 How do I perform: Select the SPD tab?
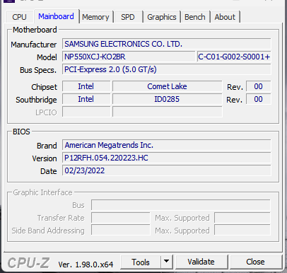click(128, 17)
